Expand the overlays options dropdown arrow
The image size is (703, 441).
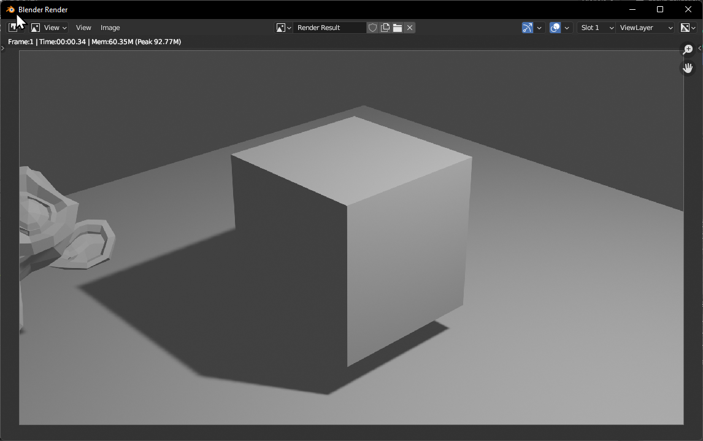[567, 28]
